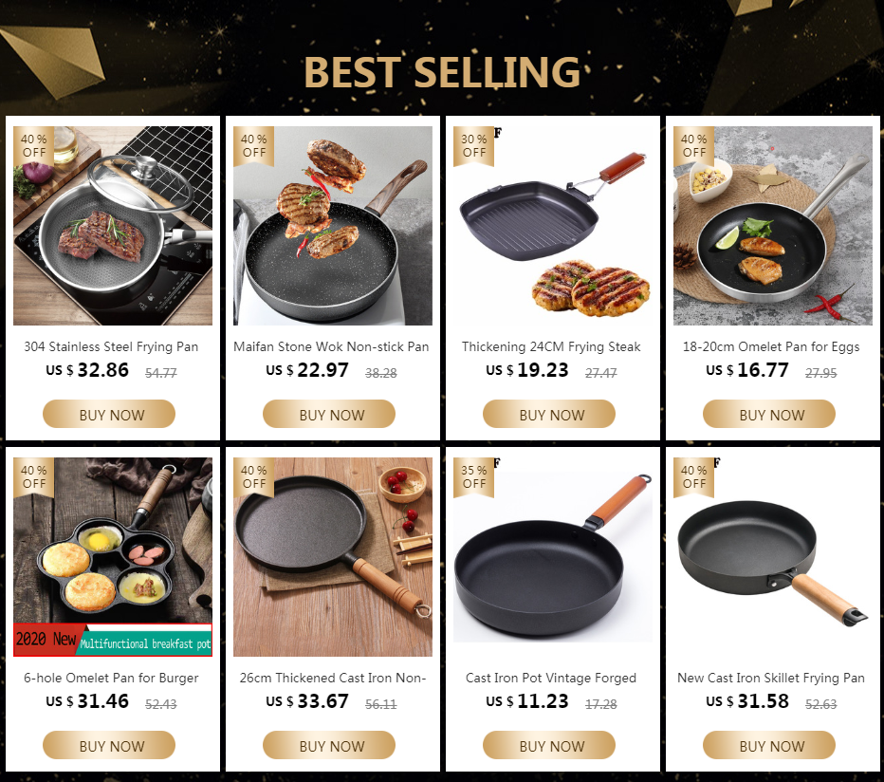Open the Maifan Stone Wok Non-stick Pan title
Screen dimensions: 884x782
coord(332,346)
